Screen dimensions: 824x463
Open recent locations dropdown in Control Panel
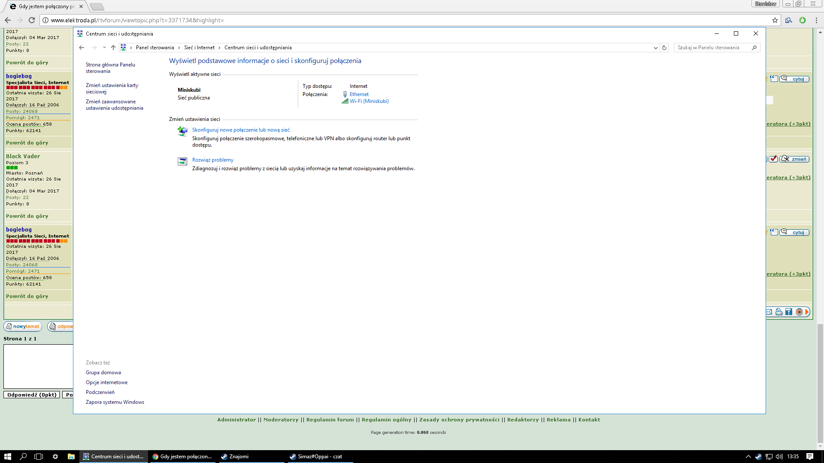coord(104,48)
